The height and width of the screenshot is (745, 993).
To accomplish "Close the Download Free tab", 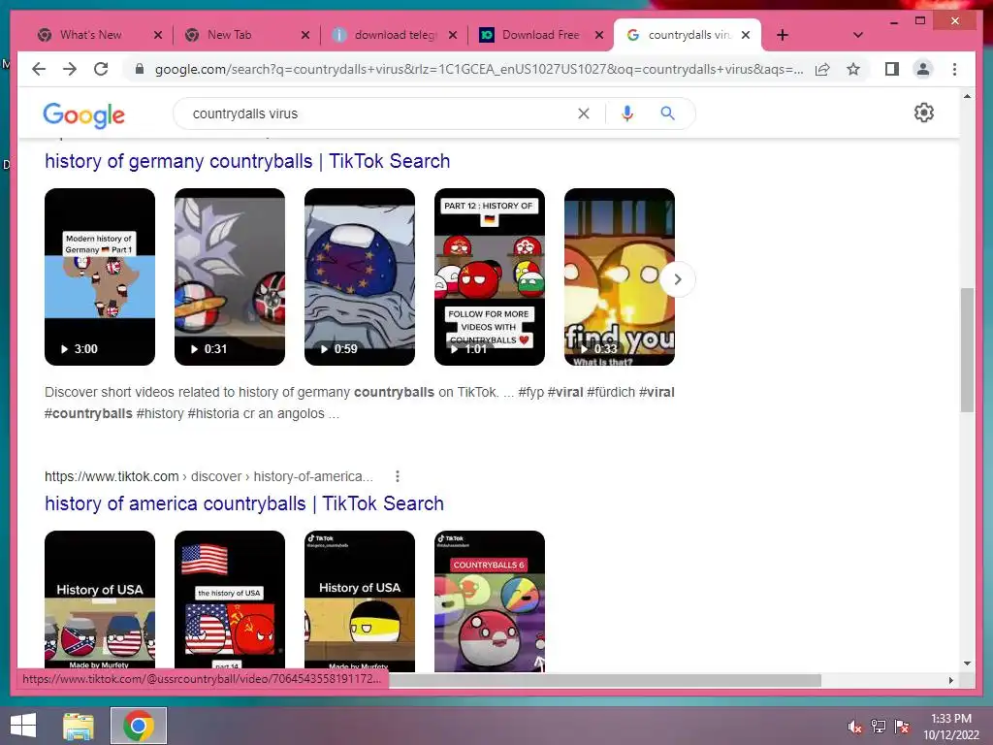I will tap(599, 35).
